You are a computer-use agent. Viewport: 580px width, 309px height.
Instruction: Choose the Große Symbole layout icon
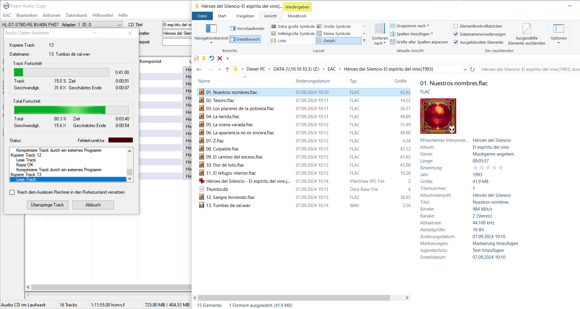click(319, 26)
